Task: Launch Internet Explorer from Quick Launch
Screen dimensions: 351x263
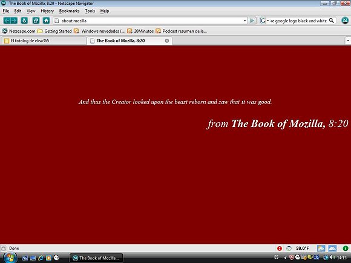Action: point(41,258)
